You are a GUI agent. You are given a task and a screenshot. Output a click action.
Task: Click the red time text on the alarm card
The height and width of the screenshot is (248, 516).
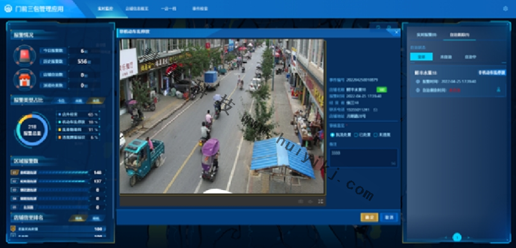(x=455, y=90)
